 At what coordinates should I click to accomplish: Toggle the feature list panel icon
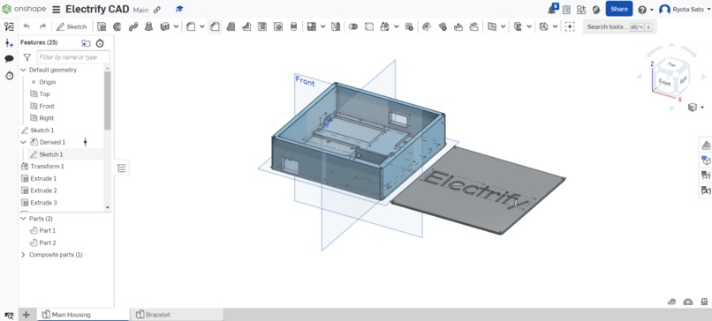pos(9,26)
